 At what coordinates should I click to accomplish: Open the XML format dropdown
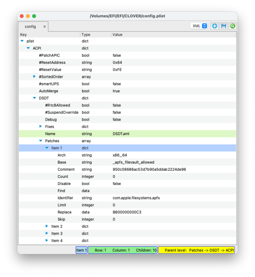click(x=199, y=26)
